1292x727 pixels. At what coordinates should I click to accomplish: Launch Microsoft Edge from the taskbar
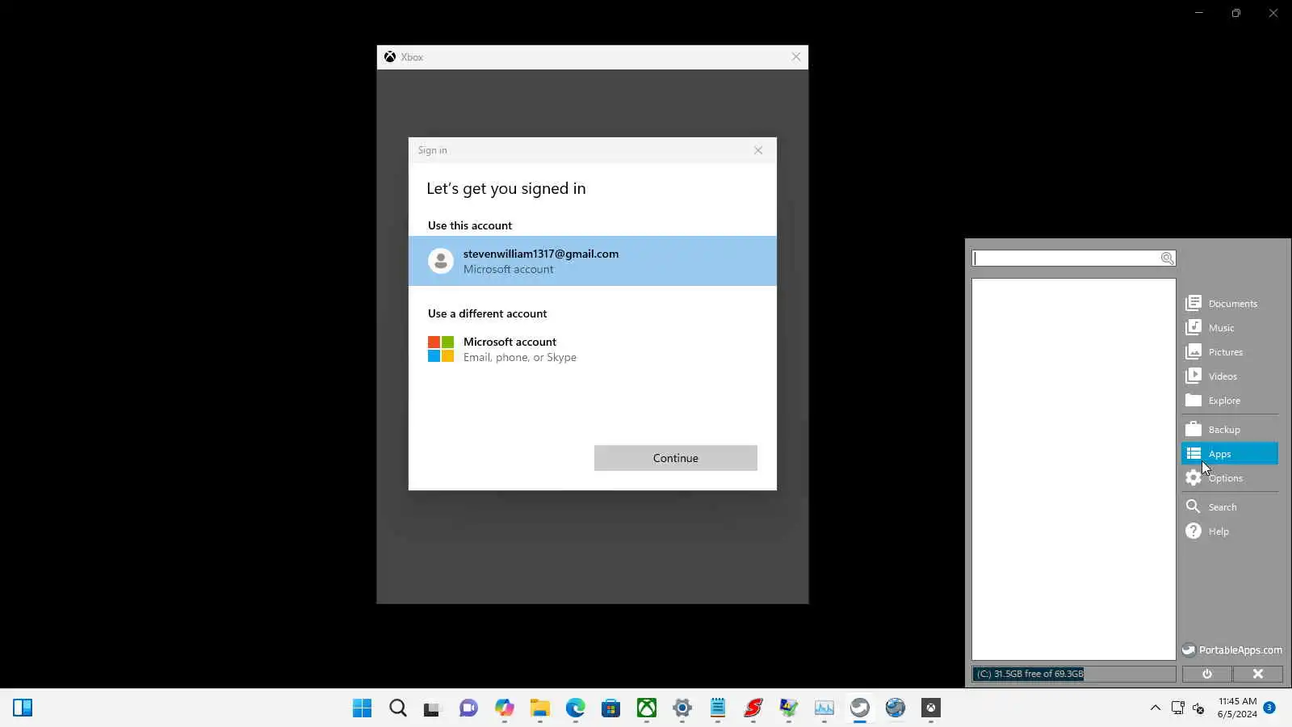(x=575, y=708)
